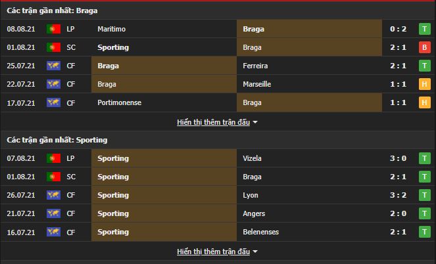Image resolution: width=436 pixels, height=264 pixels.
Task: Click dropdown arrow beside second 'Hiển thị thêm trận đấu'
Action: [255, 252]
